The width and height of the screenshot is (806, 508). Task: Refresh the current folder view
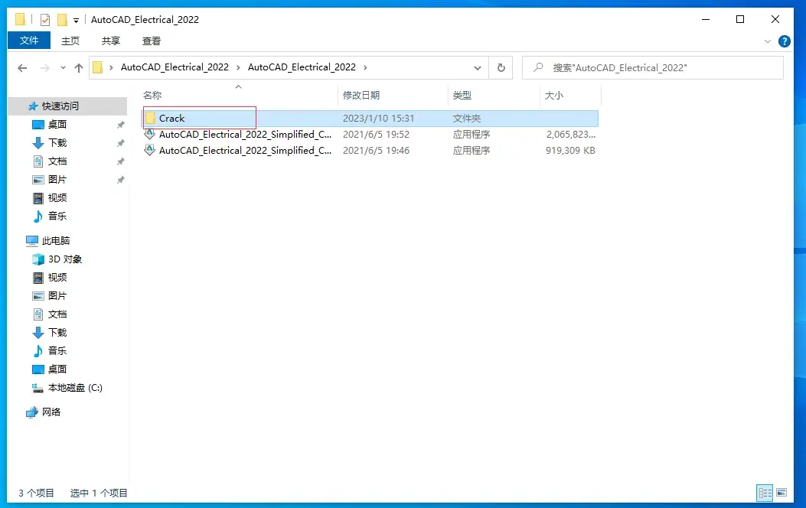[501, 68]
